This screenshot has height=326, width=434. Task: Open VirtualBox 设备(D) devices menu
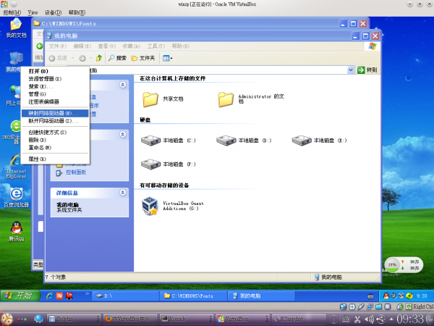53,12
